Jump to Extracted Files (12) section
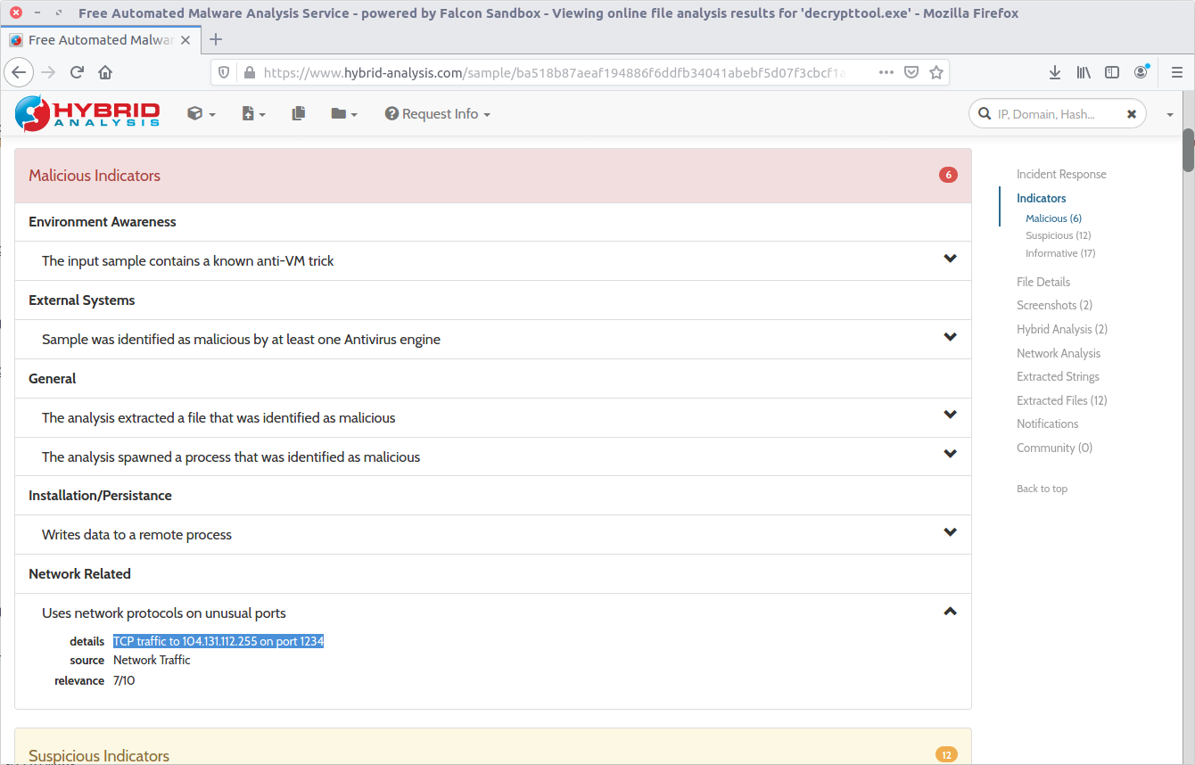 (1061, 400)
